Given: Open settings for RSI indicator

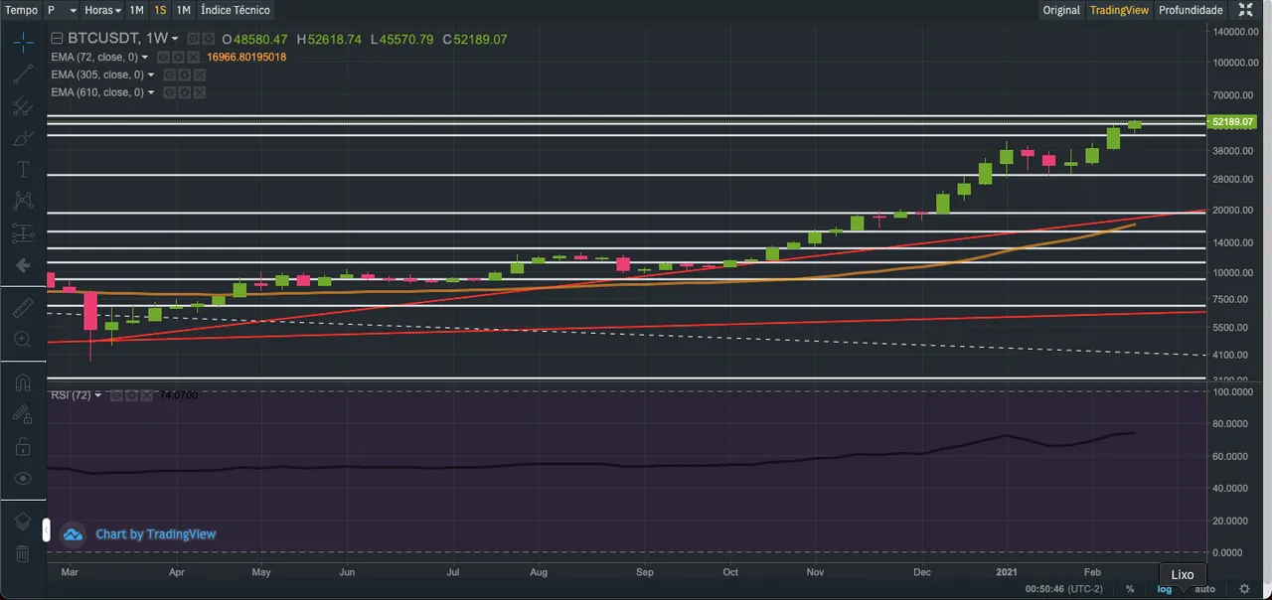Looking at the screenshot, I should [131, 395].
